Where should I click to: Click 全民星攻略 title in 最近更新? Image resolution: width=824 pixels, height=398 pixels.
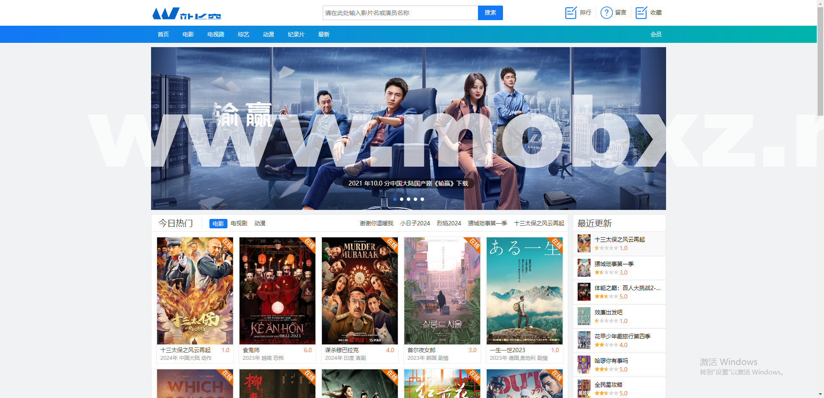click(x=609, y=385)
